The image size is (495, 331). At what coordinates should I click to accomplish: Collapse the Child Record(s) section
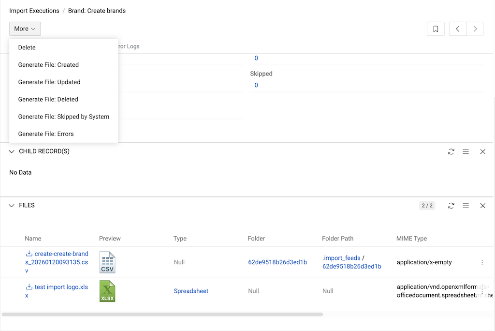coord(12,151)
